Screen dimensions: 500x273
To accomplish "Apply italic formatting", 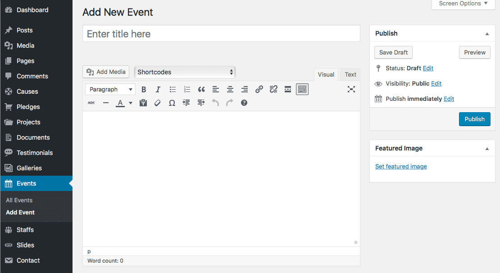I will (158, 90).
